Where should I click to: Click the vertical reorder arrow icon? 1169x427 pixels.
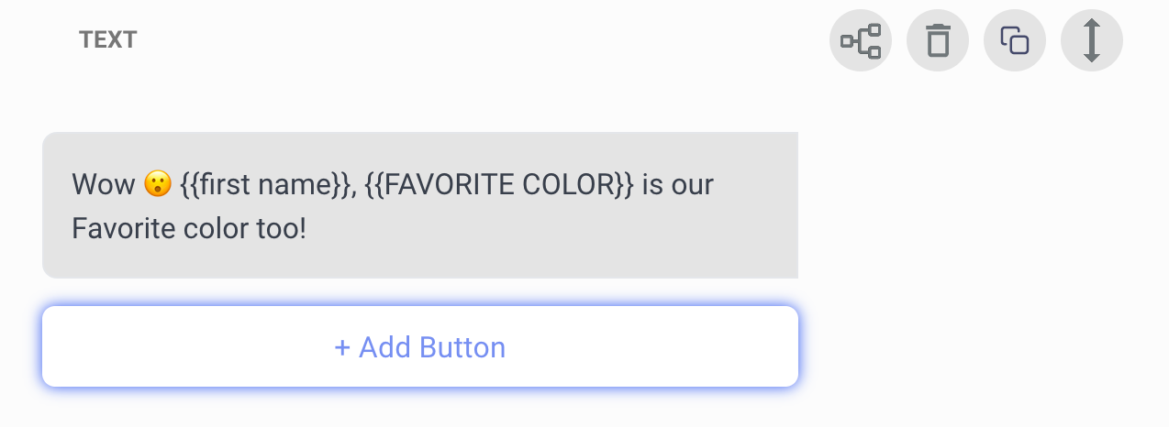pyautogui.click(x=1092, y=40)
